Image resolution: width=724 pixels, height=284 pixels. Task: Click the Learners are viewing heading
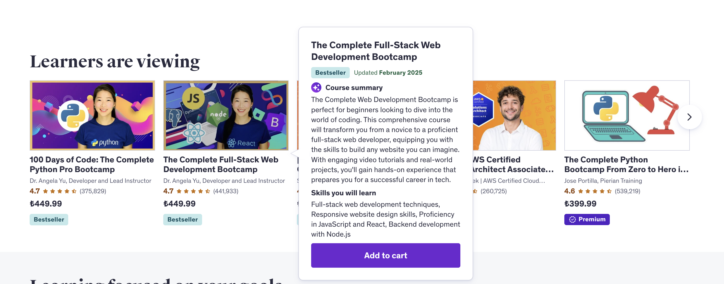point(115,61)
